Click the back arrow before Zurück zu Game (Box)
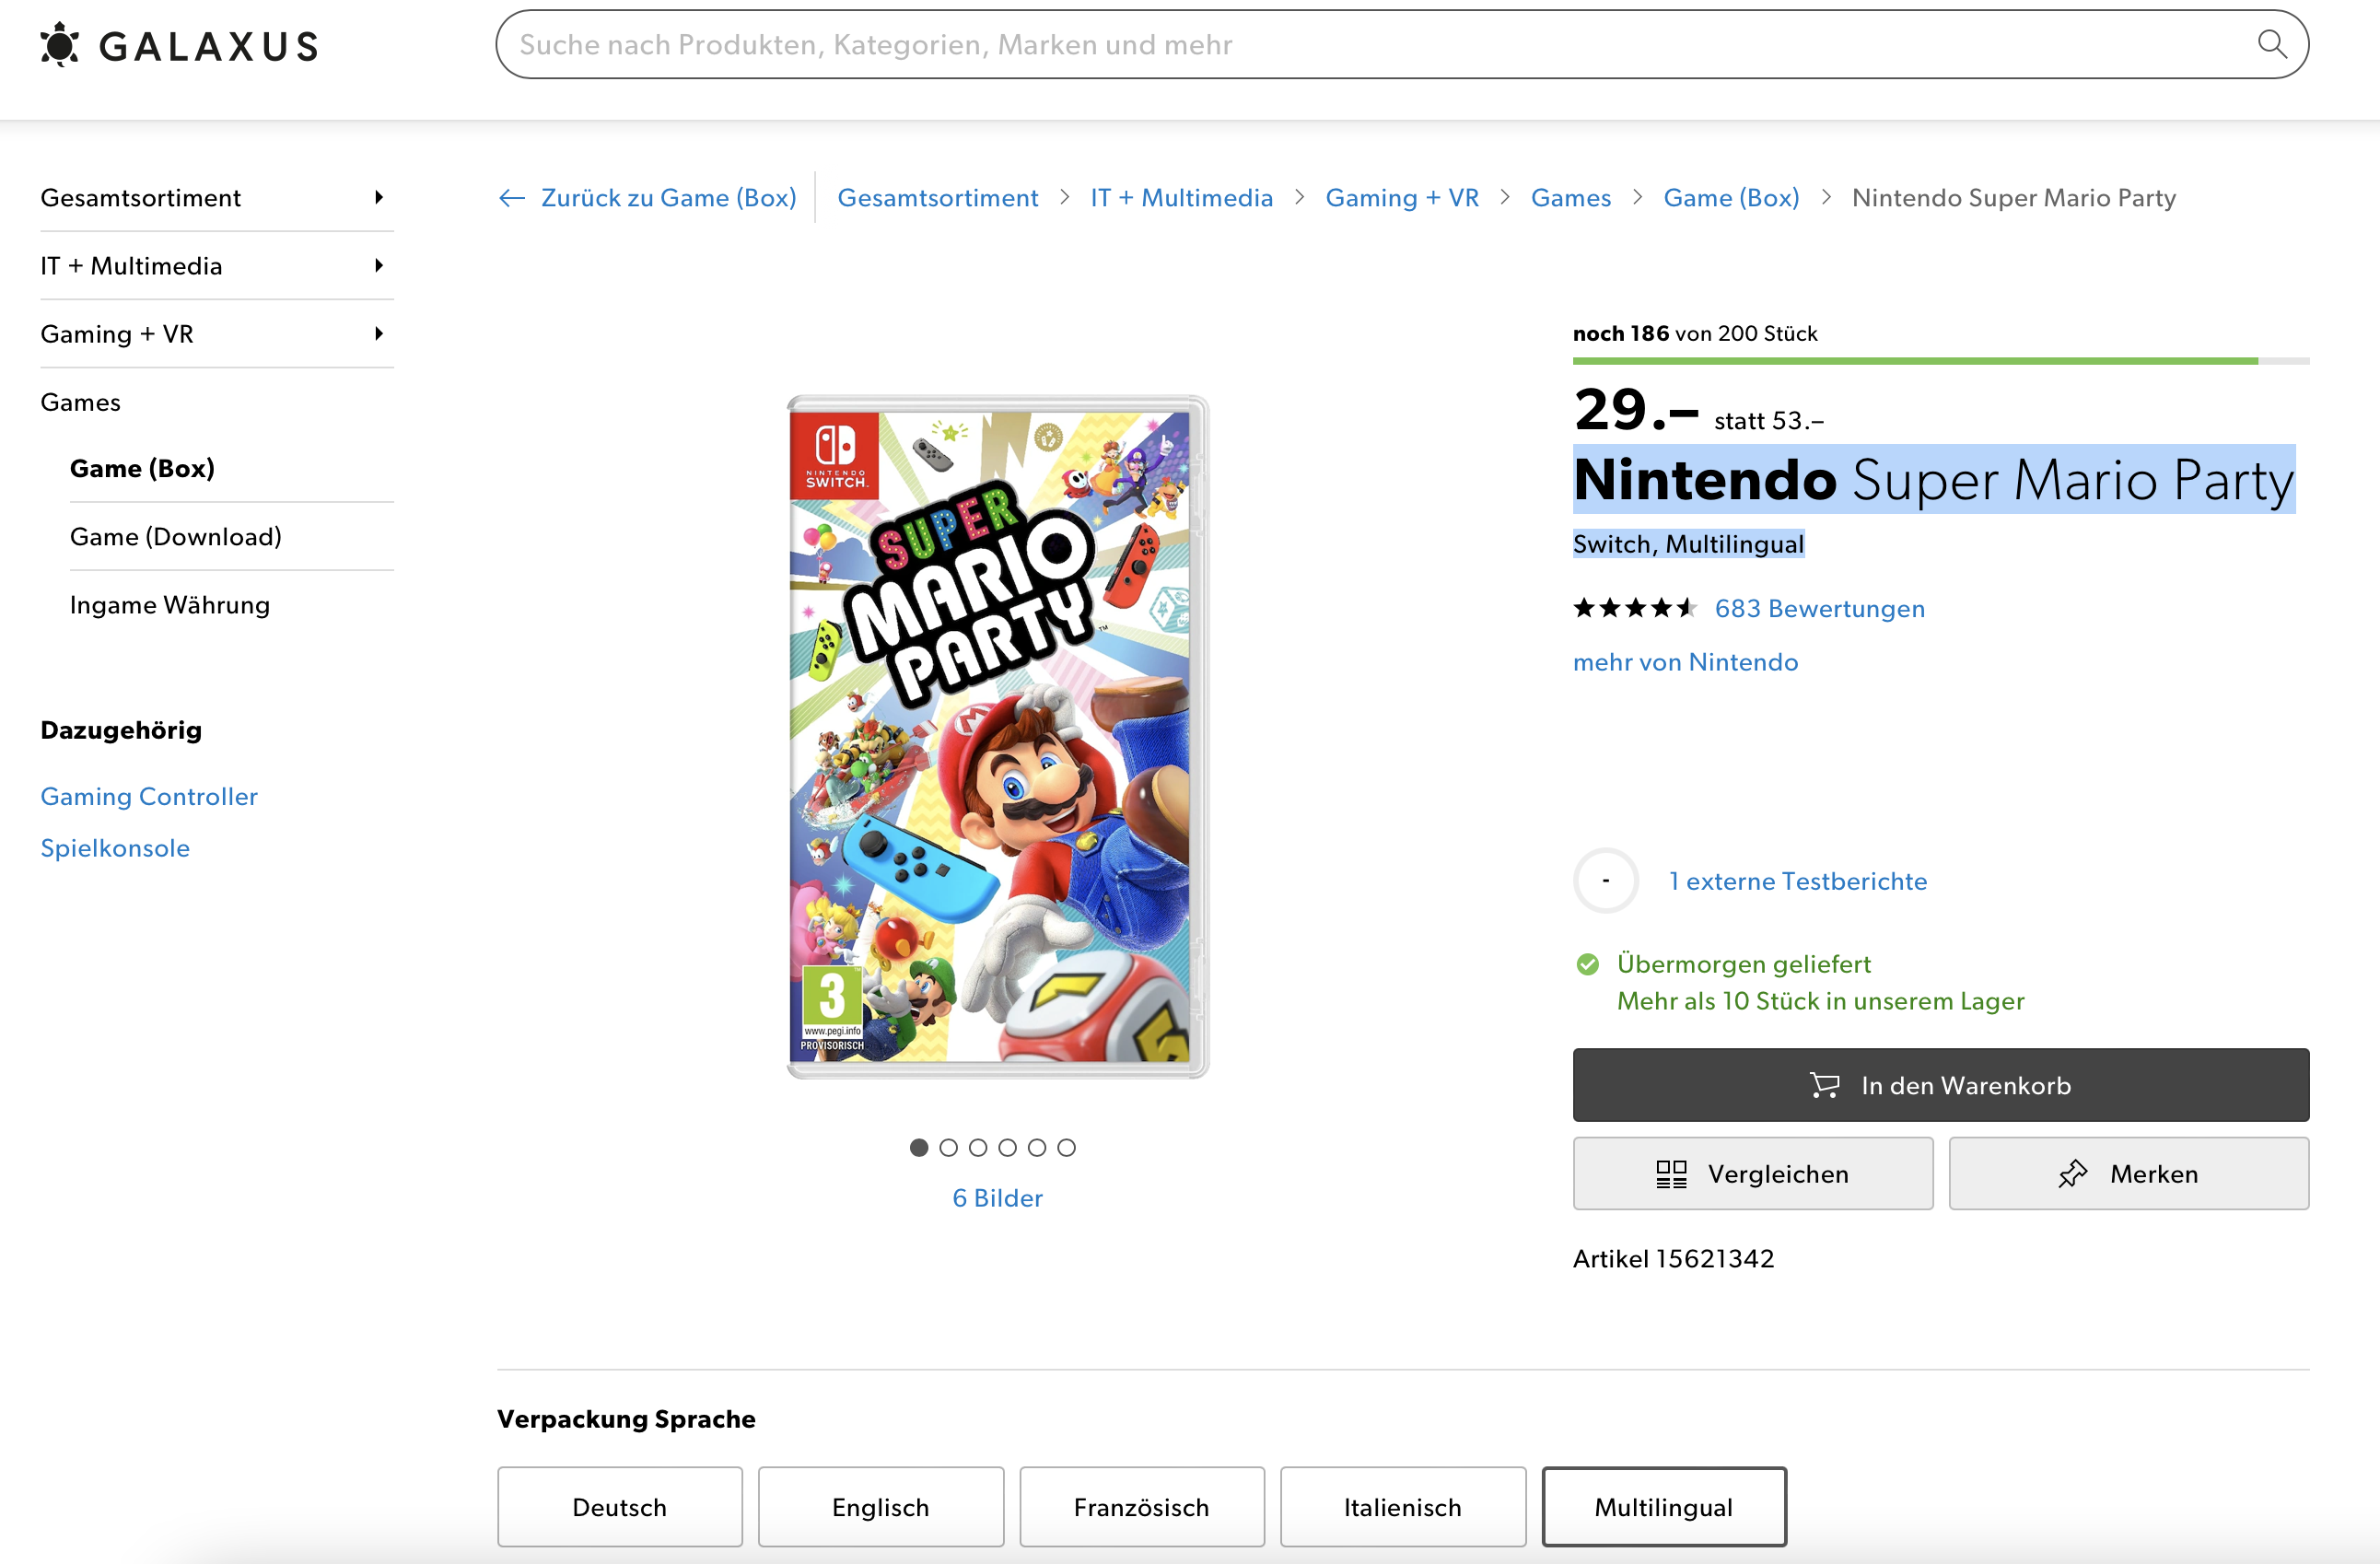The width and height of the screenshot is (2380, 1564). point(512,198)
